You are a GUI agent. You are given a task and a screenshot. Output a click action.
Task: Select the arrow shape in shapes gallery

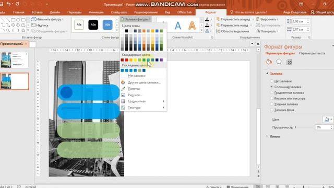[x=13, y=25]
